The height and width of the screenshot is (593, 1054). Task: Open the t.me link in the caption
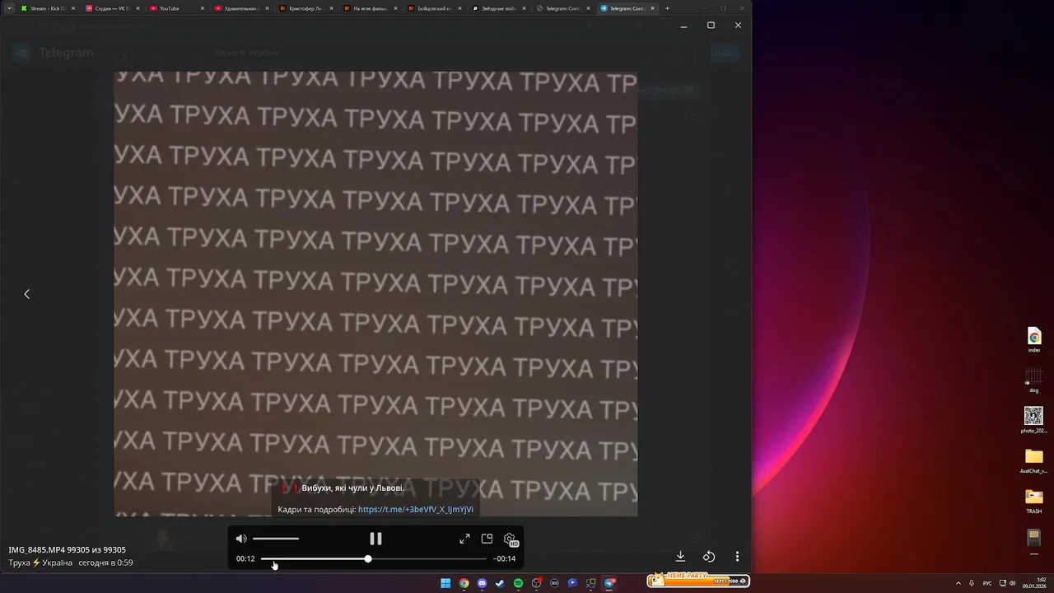click(416, 510)
